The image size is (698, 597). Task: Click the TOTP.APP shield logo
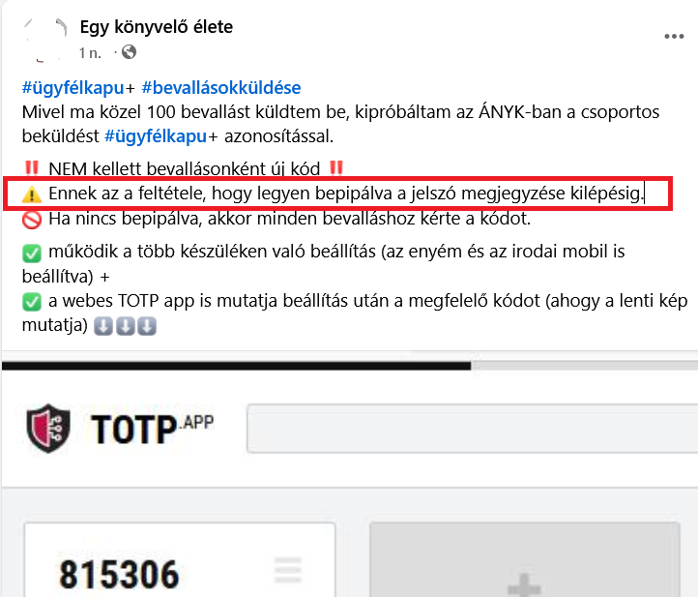coord(48,428)
